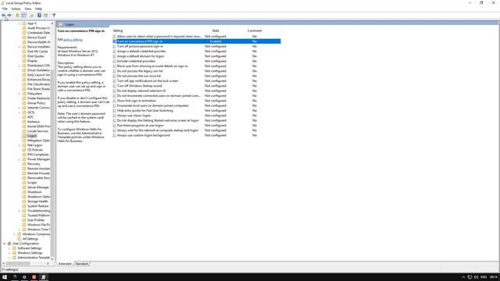
Task: Click the Back arrow toolbar icon
Action: pos(3,16)
